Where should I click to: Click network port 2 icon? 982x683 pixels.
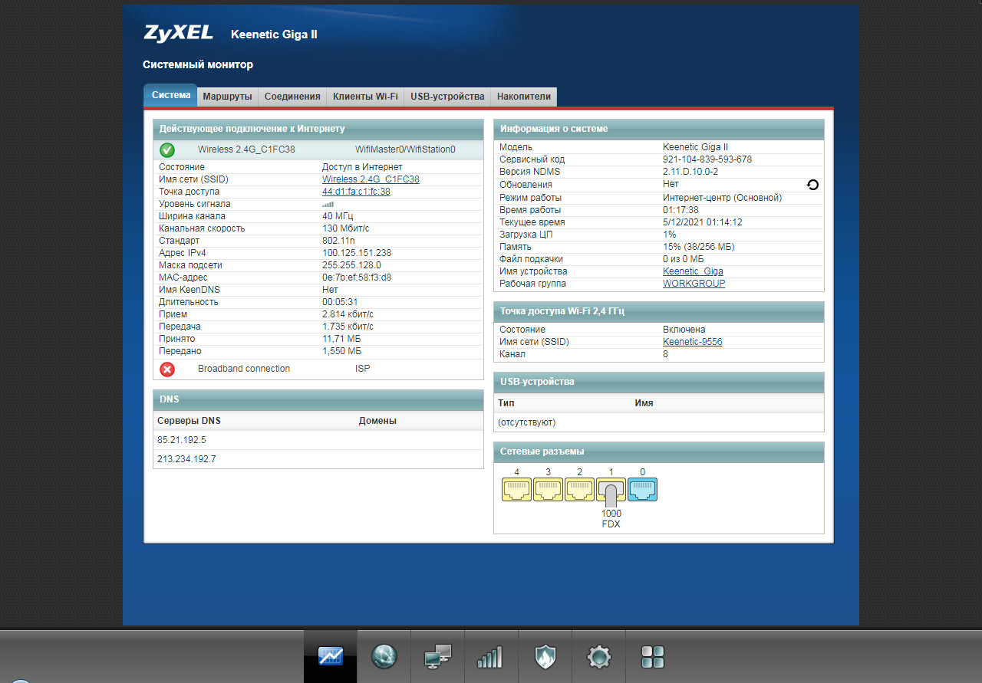tap(580, 490)
